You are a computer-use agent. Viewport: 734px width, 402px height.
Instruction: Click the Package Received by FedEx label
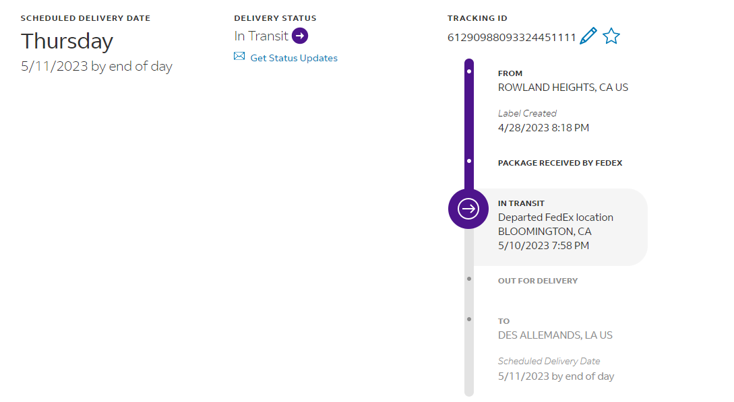click(559, 163)
